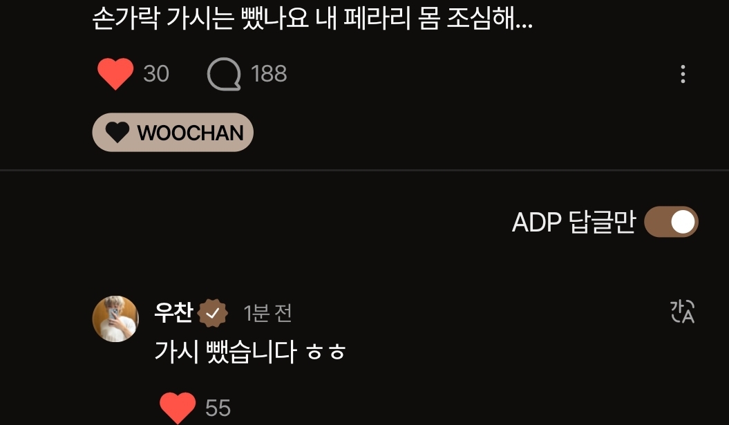Tap the white knob of the ADP switch
This screenshot has width=729, height=425.
pos(683,222)
